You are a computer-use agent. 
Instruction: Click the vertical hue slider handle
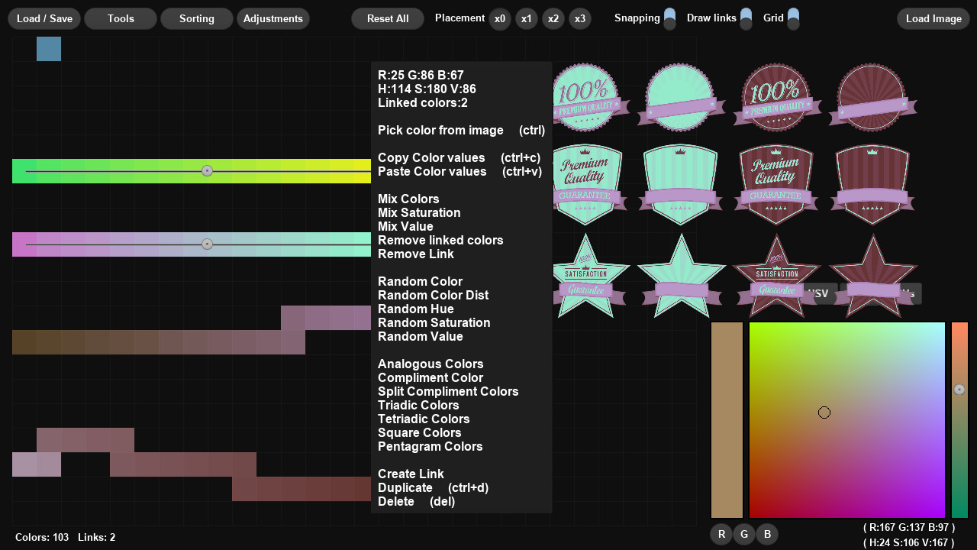pyautogui.click(x=959, y=390)
